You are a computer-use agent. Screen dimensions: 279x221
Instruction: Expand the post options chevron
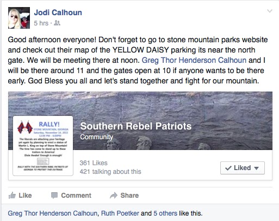(270, 11)
